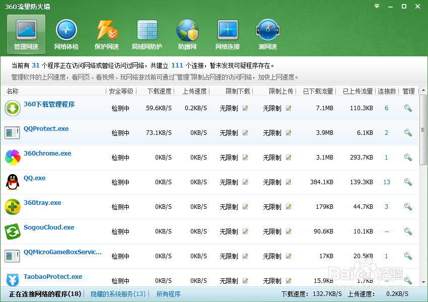Screen dimensions: 428x302
Task: Open the 保护网速 speed protection
Action: point(107,34)
